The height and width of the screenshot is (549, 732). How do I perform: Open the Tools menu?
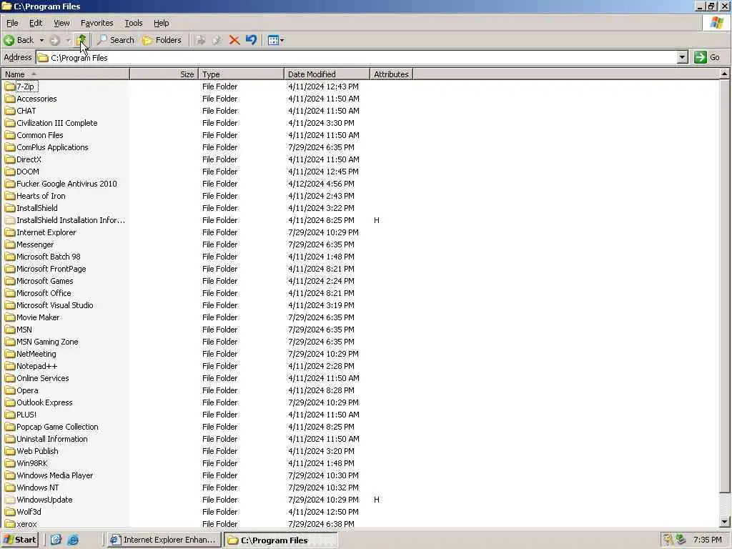tap(133, 23)
